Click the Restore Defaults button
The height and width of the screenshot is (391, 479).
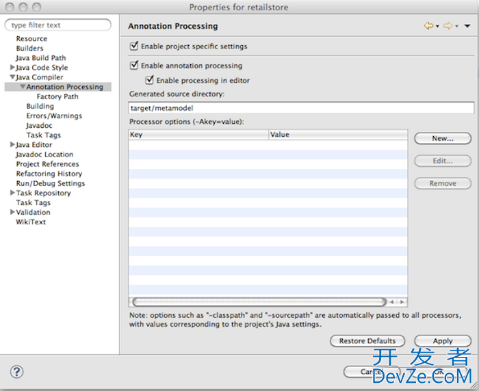pos(367,341)
